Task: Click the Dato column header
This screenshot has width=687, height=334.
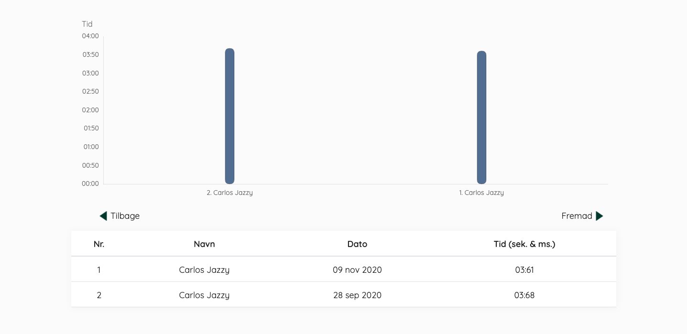Action: (x=357, y=244)
